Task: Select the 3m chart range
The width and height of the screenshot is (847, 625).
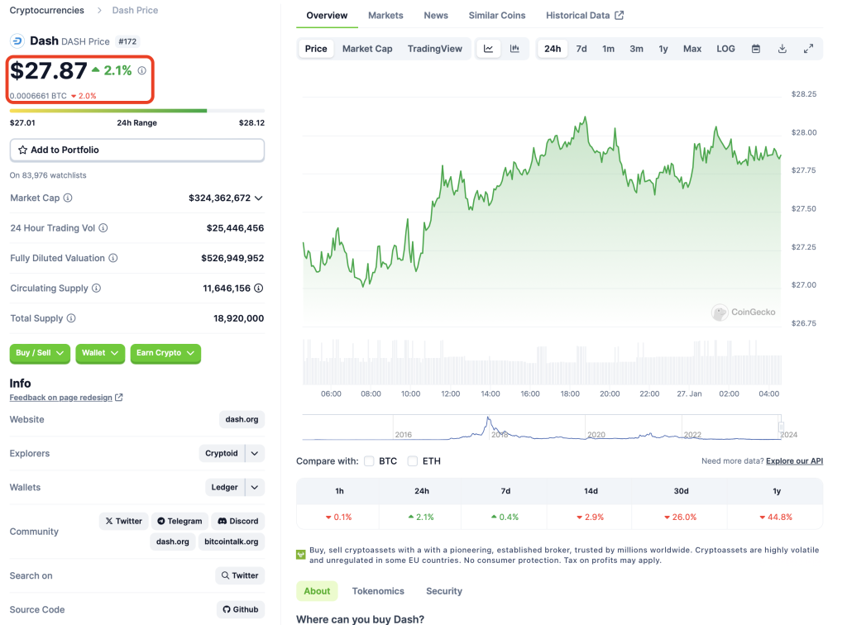Action: point(636,49)
